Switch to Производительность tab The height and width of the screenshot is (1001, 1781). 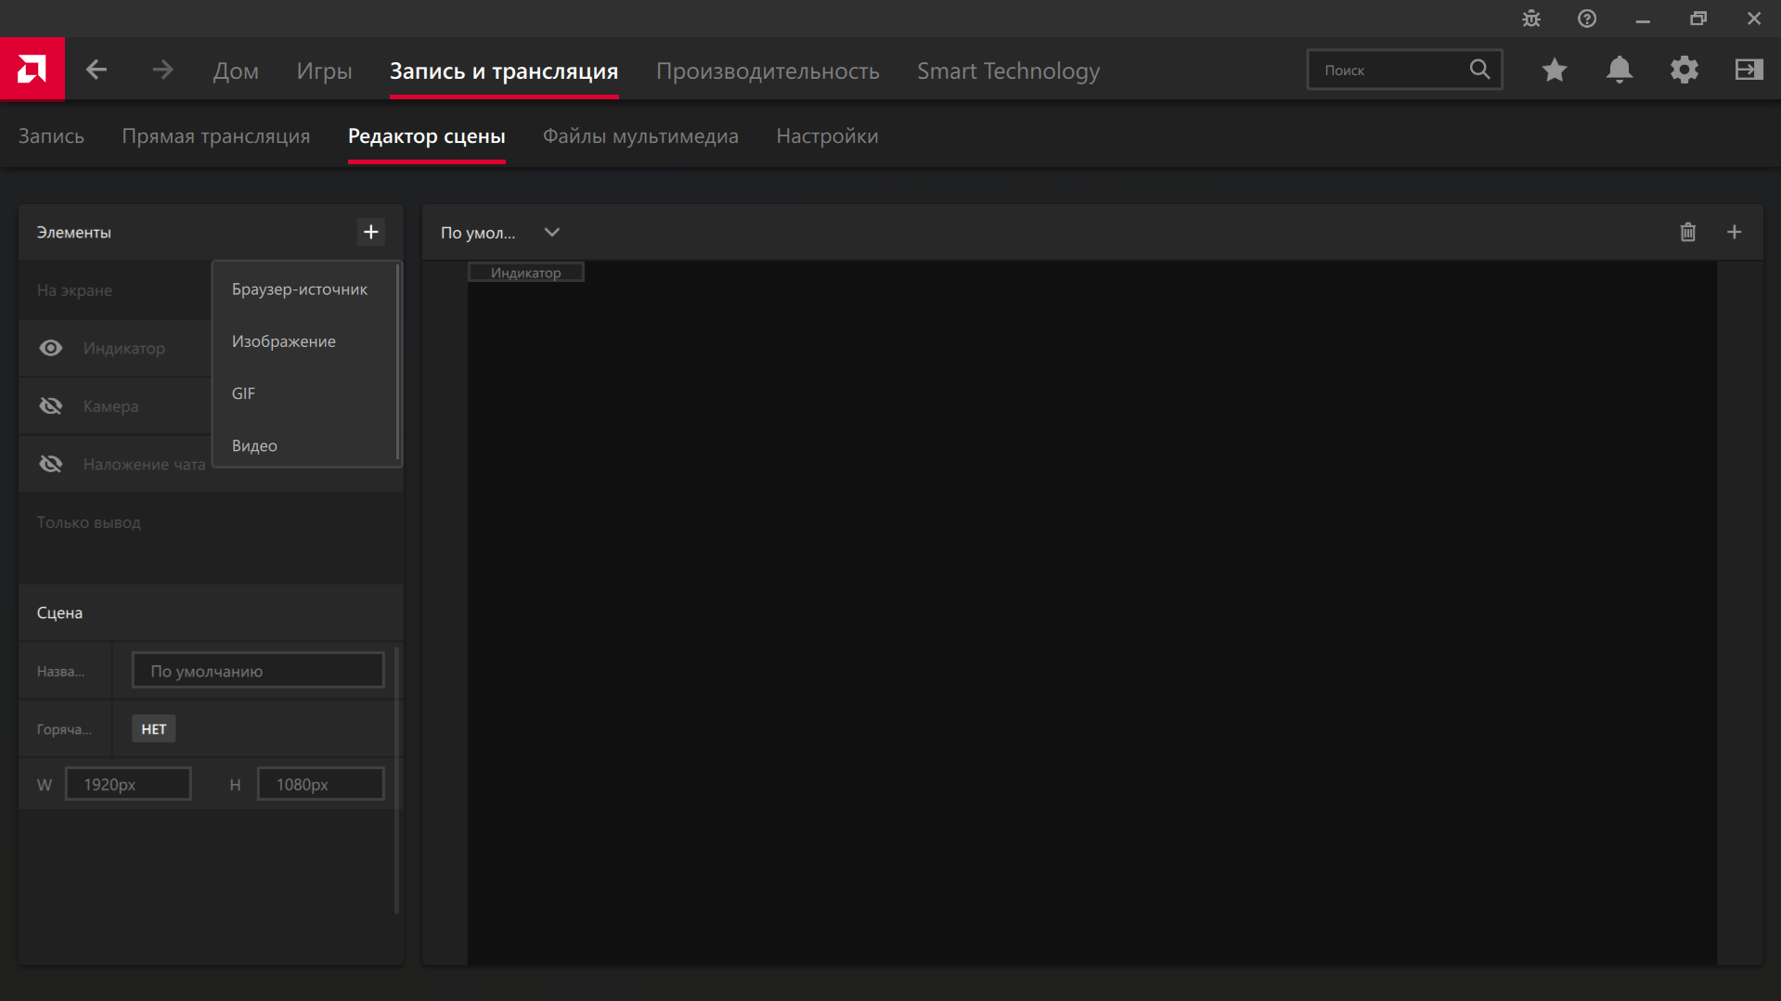tap(768, 71)
